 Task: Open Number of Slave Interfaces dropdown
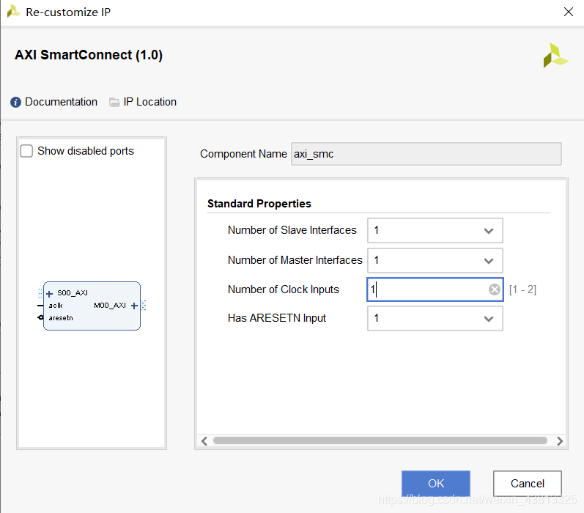click(435, 231)
